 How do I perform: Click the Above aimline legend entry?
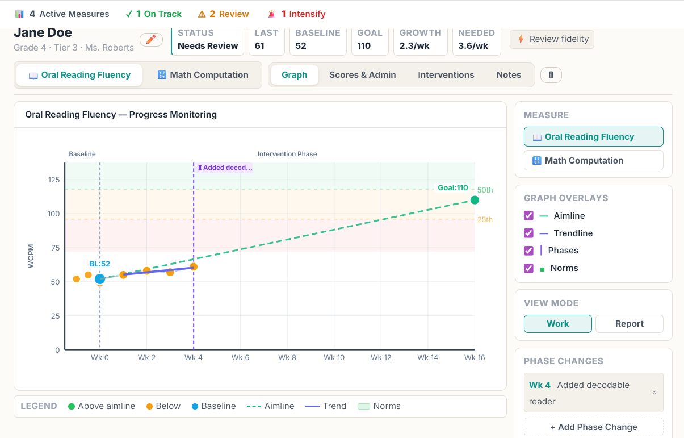[102, 406]
